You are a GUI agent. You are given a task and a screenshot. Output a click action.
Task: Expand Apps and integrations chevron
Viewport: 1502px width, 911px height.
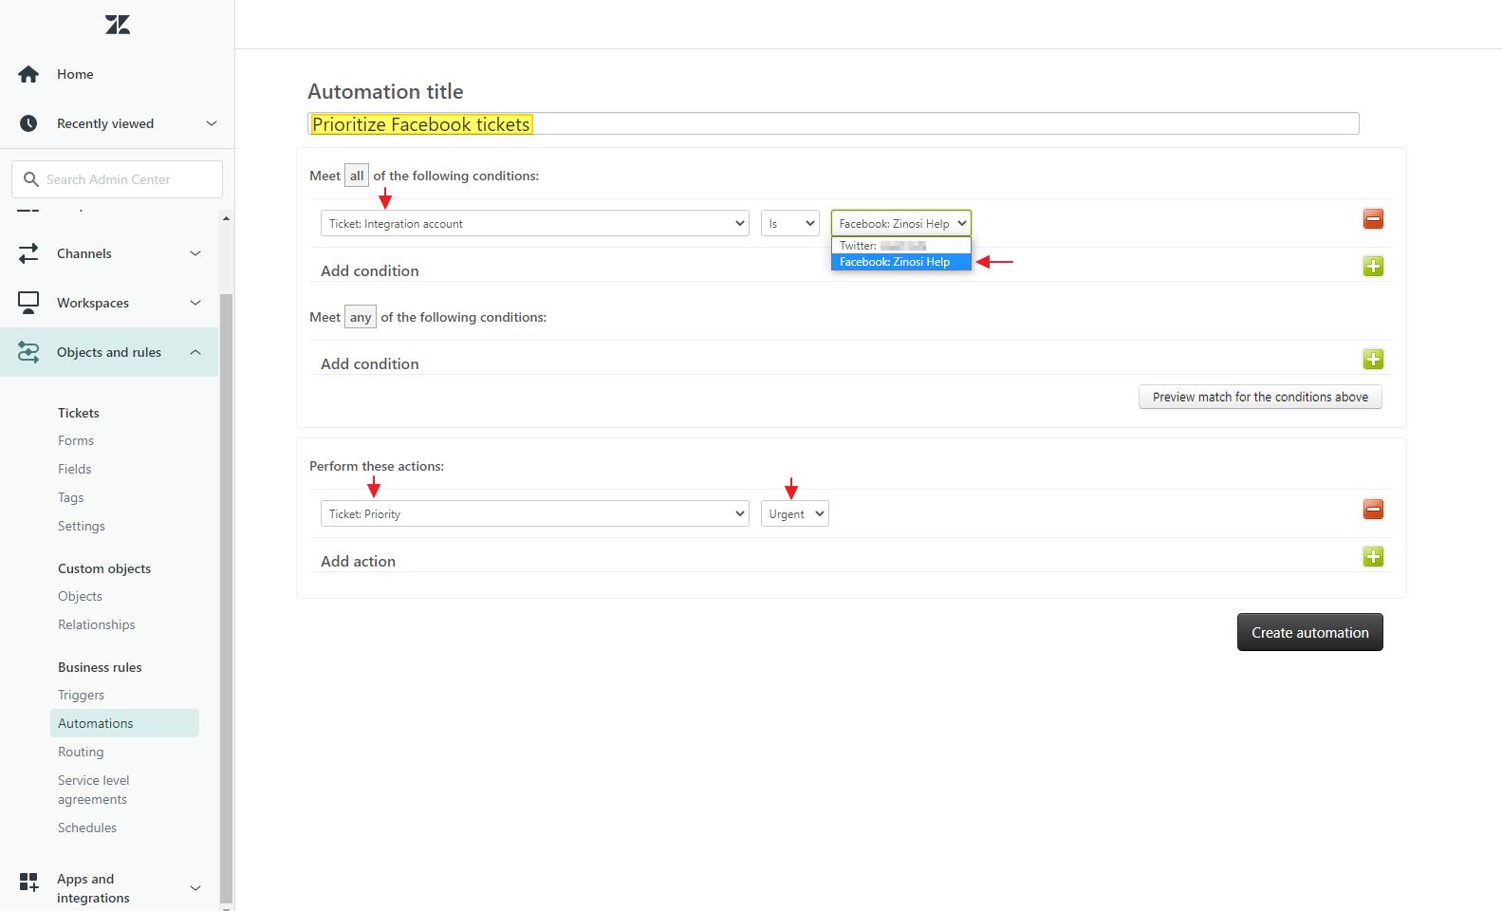(x=195, y=888)
